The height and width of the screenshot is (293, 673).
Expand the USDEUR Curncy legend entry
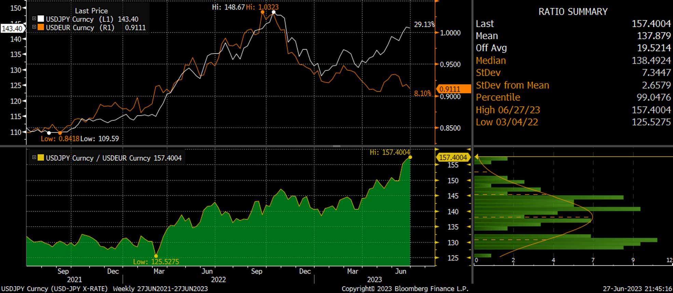tap(34, 27)
